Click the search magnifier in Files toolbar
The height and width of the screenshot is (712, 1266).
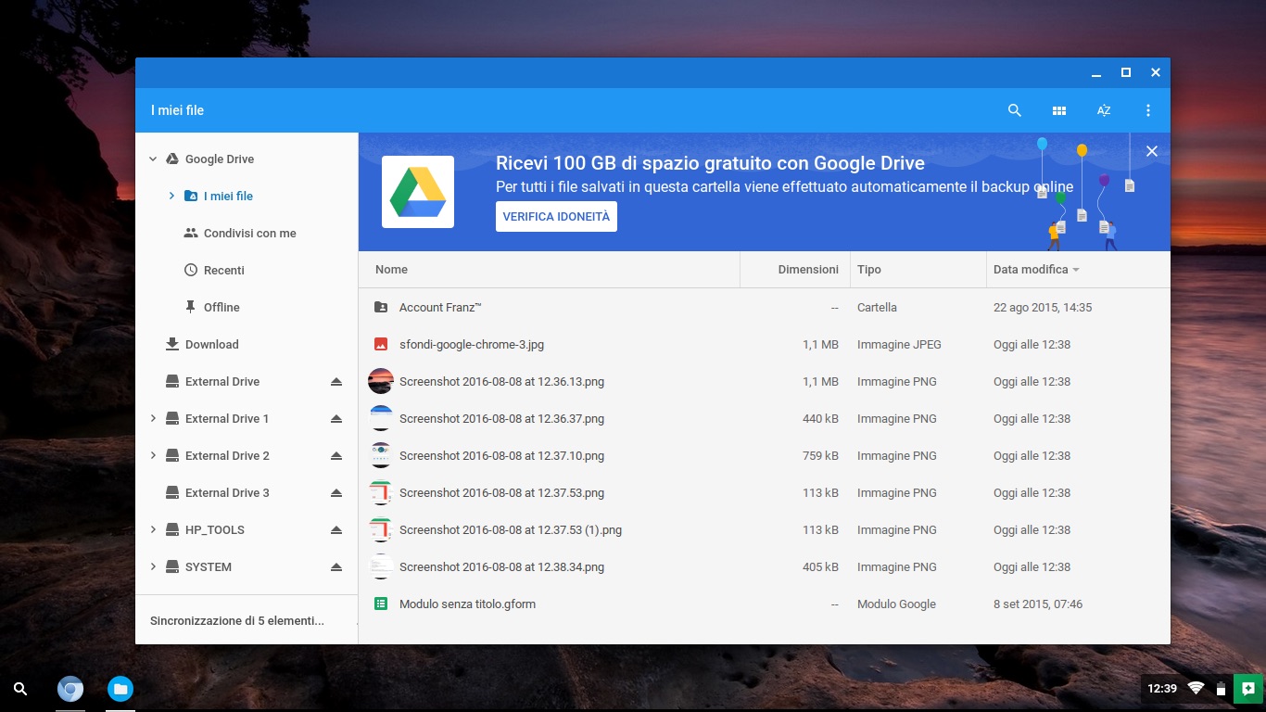click(x=1014, y=110)
